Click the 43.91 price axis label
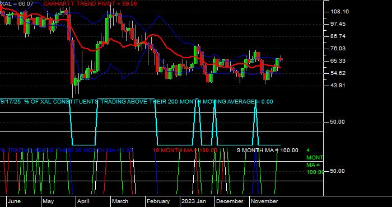The image size is (392, 207). (x=338, y=86)
